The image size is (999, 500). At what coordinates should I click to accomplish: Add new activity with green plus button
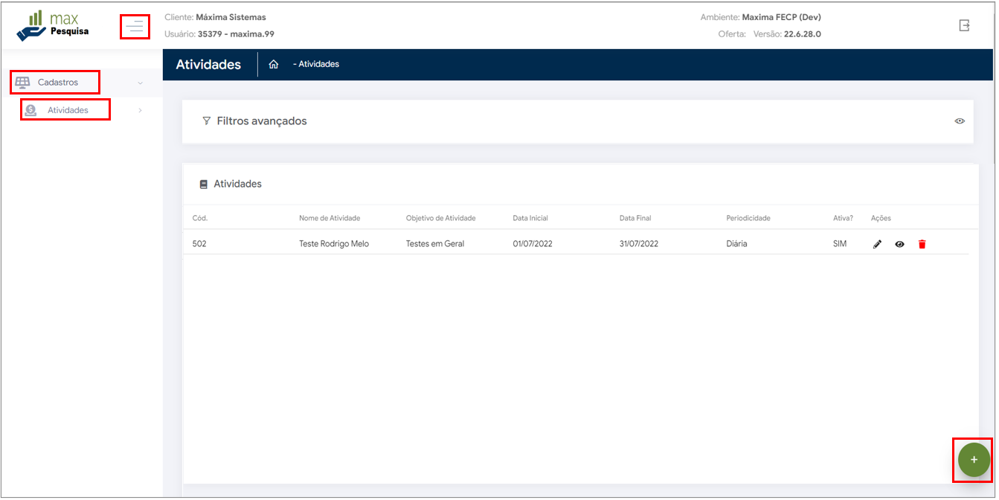pos(973,460)
